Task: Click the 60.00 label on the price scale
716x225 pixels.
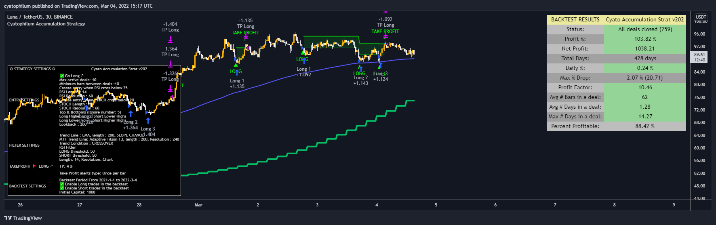Action: (x=700, y=148)
